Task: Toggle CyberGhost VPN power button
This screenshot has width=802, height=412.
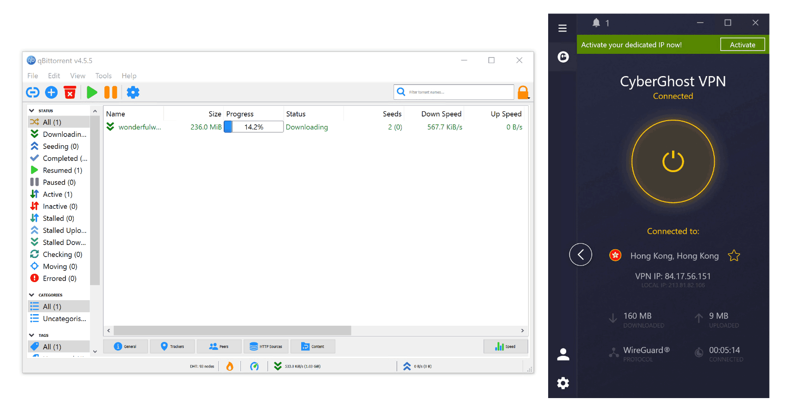Action: pos(673,161)
